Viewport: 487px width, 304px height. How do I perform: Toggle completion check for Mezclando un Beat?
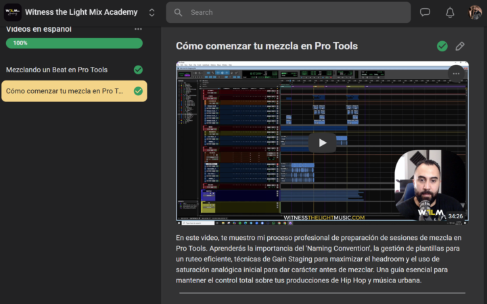[x=138, y=70]
